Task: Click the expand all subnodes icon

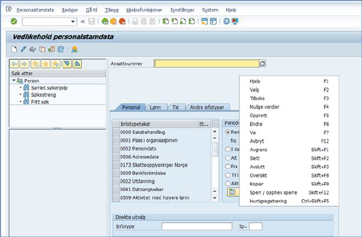Action: tap(67, 64)
